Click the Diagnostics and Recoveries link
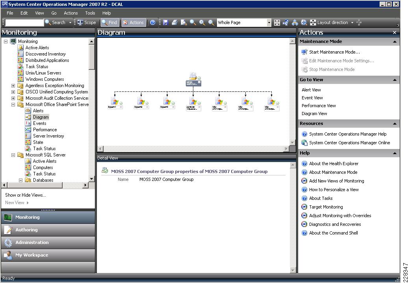The height and width of the screenshot is (283, 408). 335,224
